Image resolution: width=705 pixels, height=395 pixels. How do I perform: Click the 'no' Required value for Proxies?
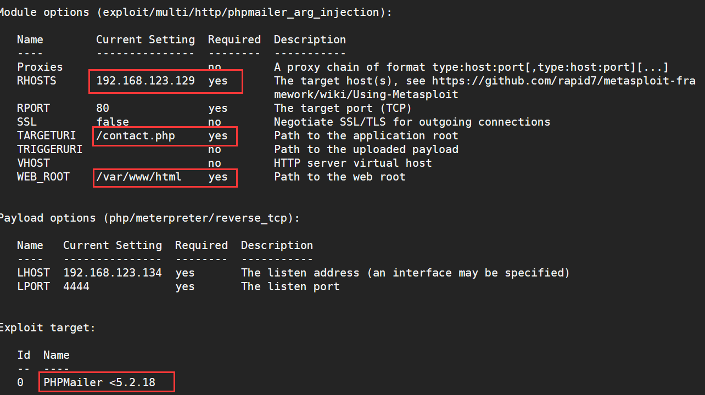215,67
